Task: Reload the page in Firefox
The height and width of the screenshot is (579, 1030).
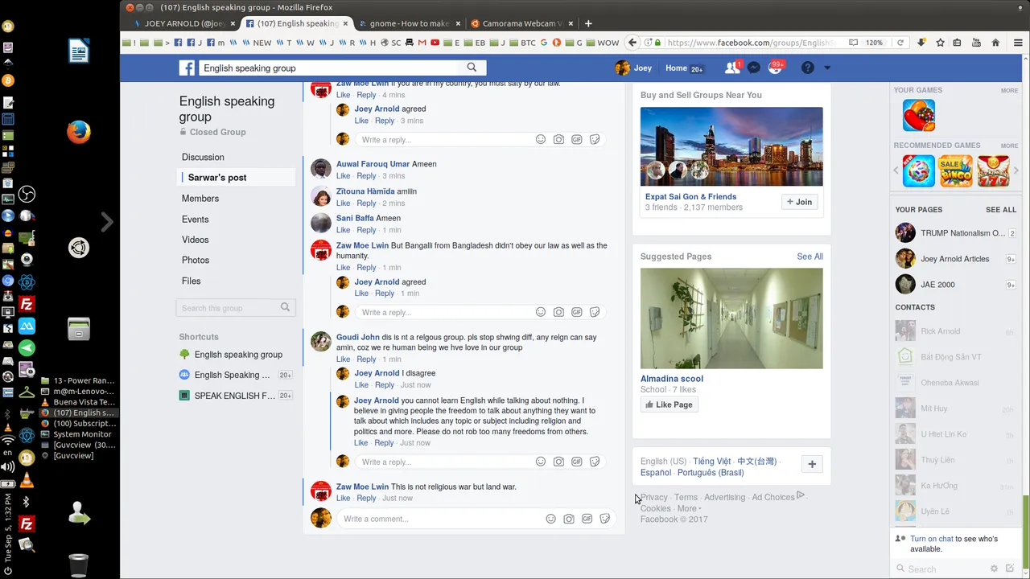Action: (x=900, y=43)
